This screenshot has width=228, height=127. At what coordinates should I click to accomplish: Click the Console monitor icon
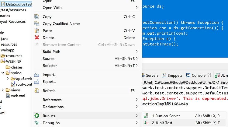[x=188, y=75]
